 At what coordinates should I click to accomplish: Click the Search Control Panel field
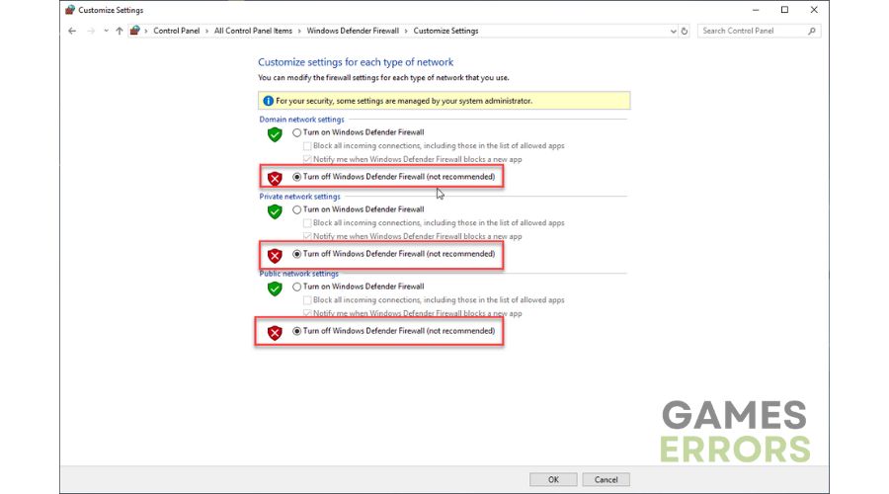pyautogui.click(x=760, y=31)
